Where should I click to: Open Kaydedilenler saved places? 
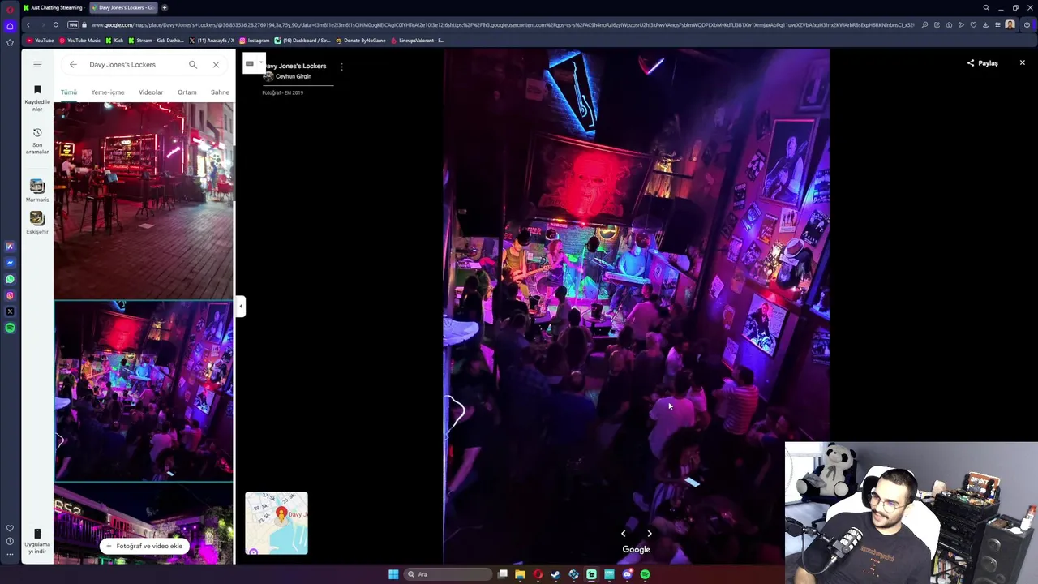[37, 97]
